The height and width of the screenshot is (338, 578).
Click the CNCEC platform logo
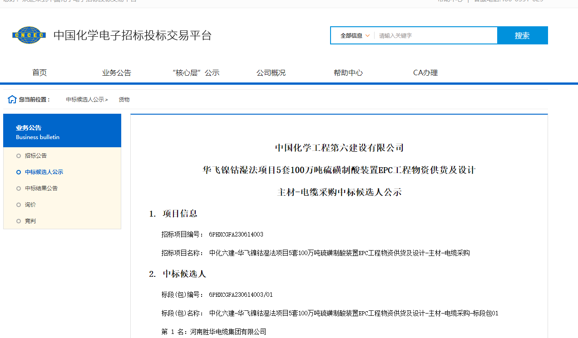(29, 35)
